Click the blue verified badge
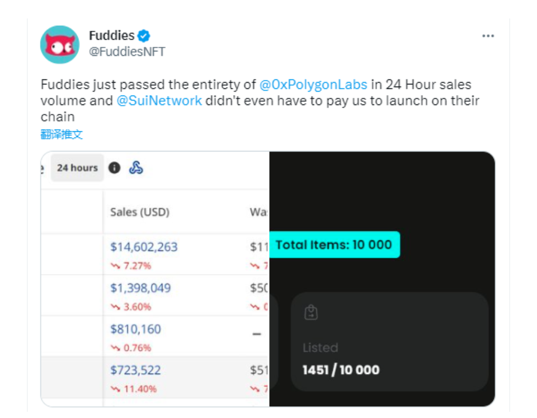This screenshot has width=537, height=418. tap(144, 36)
